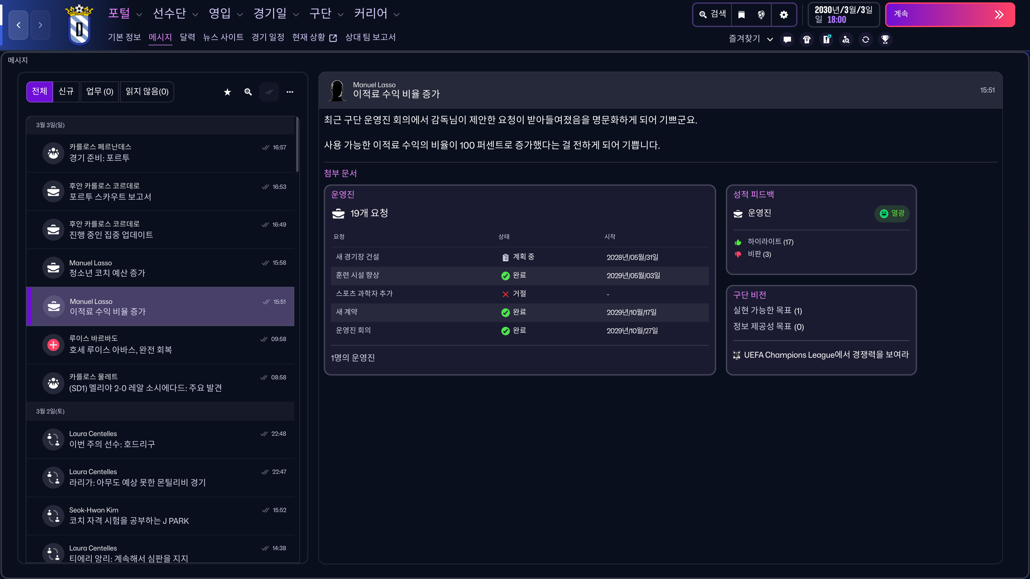Toggle the mark-all-read check icon
The width and height of the screenshot is (1030, 579).
(269, 92)
